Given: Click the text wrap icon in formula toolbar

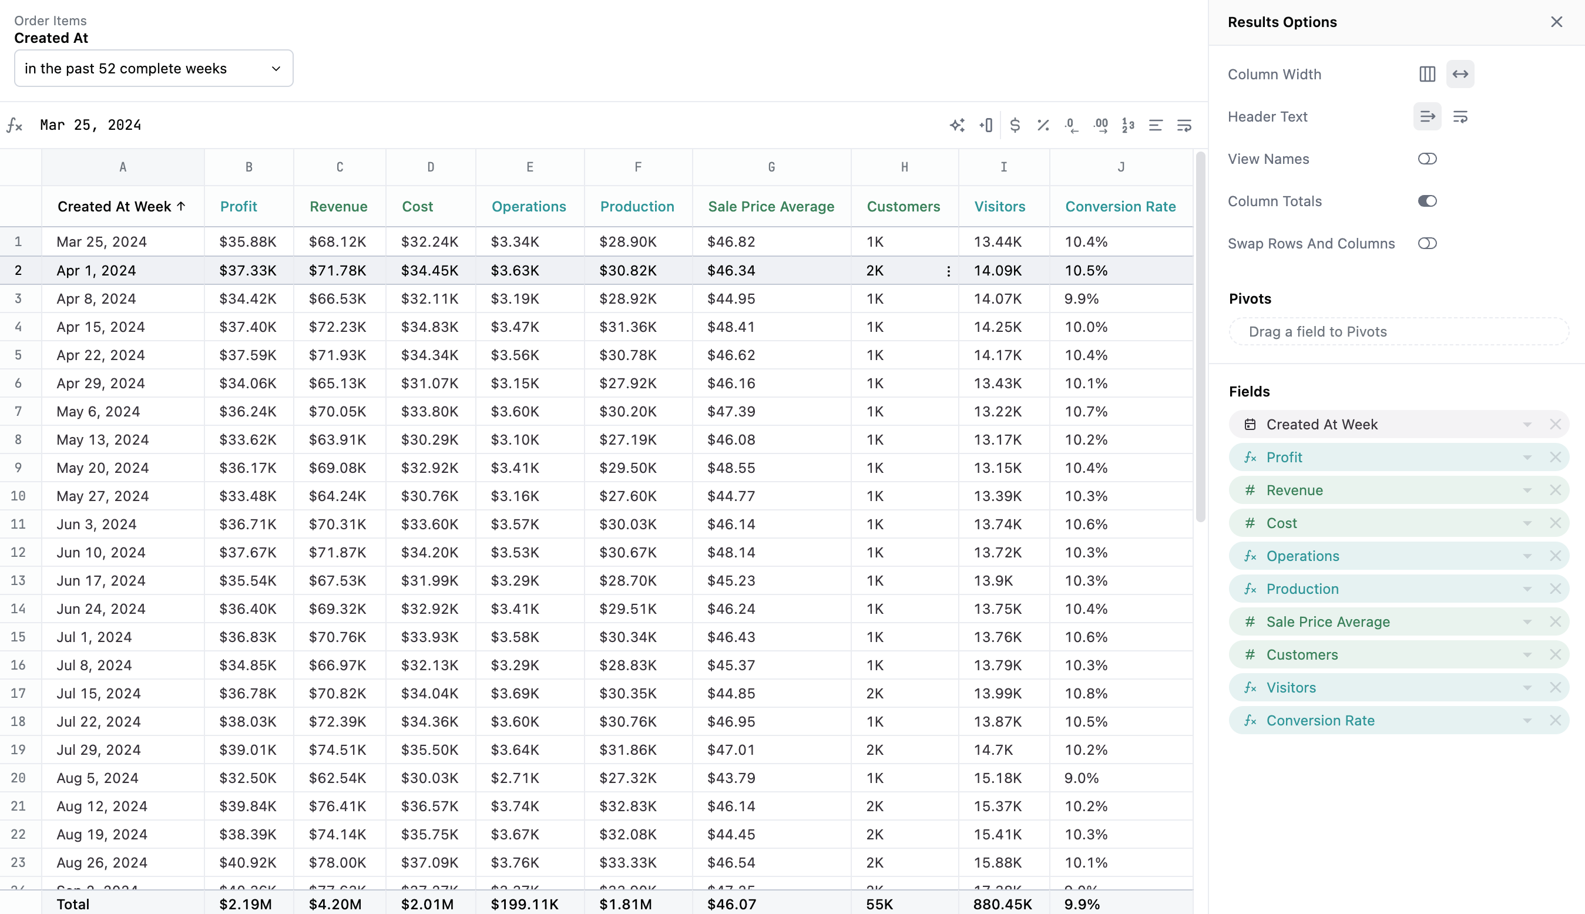Looking at the screenshot, I should (1184, 125).
